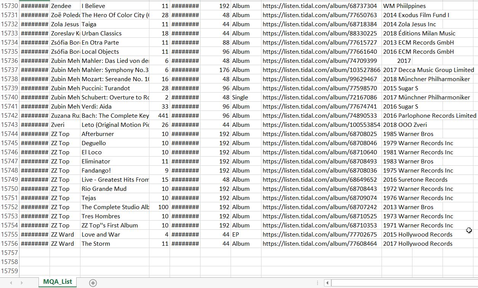Select row header 15744
The width and height of the screenshot is (478, 288).
pos(10,134)
